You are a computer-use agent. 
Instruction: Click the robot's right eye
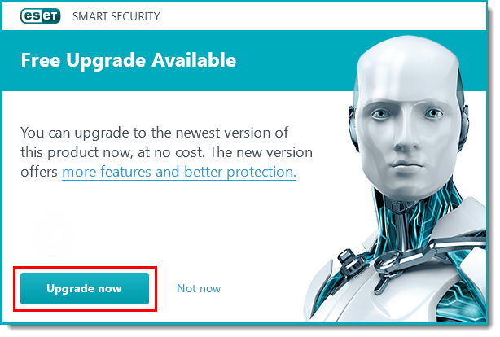pyautogui.click(x=433, y=113)
